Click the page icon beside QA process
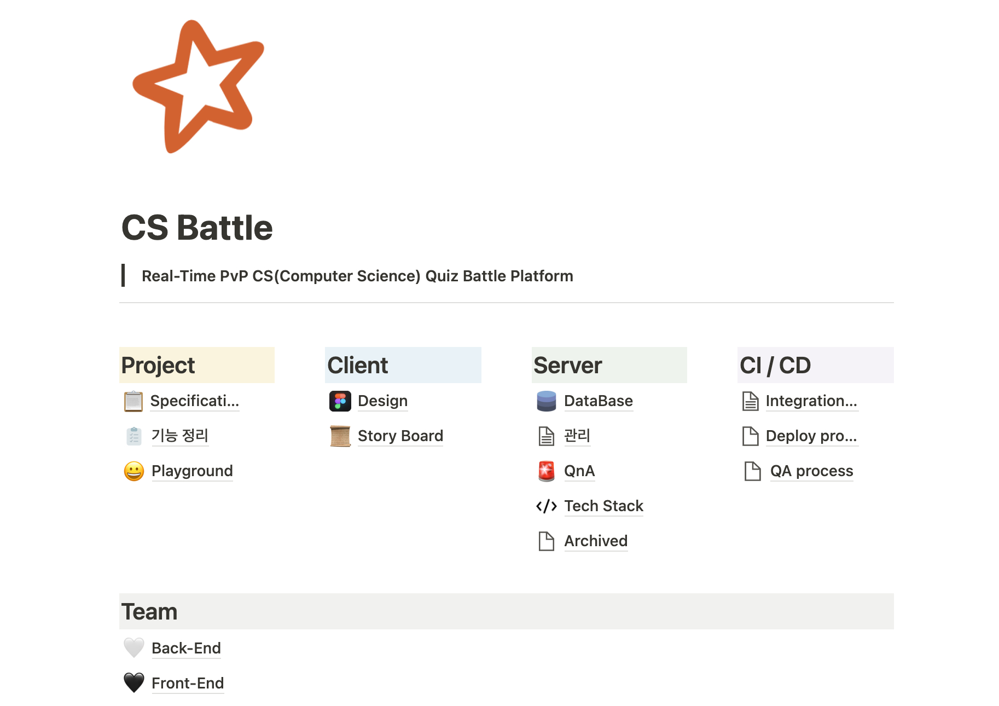This screenshot has height=706, width=999. pyautogui.click(x=752, y=471)
